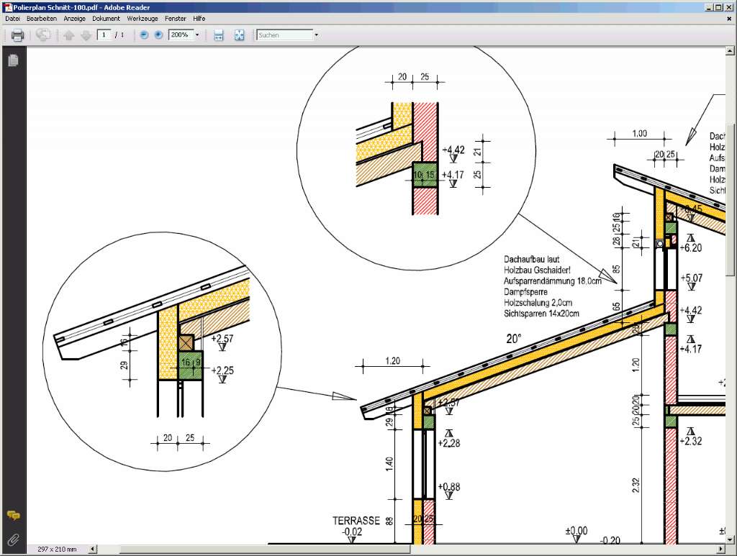This screenshot has height=556, width=737.
Task: Enable fit-to-width scrolling mode
Action: tap(219, 35)
